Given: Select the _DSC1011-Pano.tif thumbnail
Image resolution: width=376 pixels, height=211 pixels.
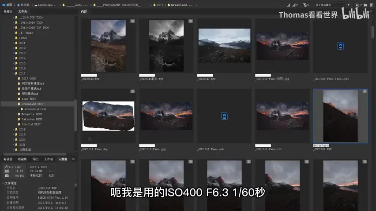Looking at the screenshot, I should tap(282, 116).
